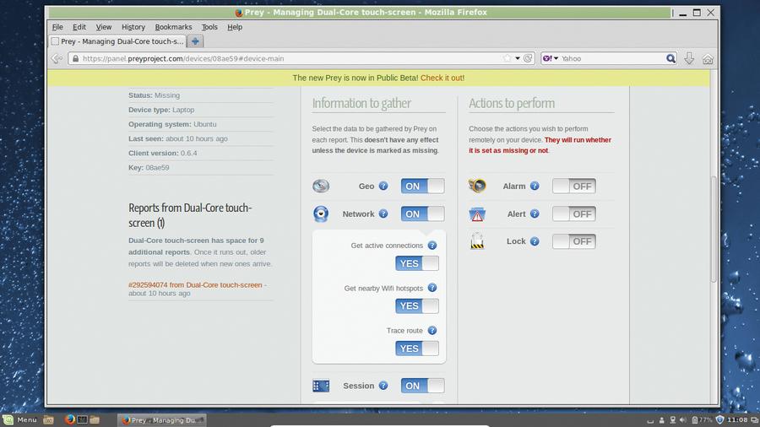Launch Firefox from the taskbar
Image resolution: width=760 pixels, height=427 pixels.
tap(70, 419)
